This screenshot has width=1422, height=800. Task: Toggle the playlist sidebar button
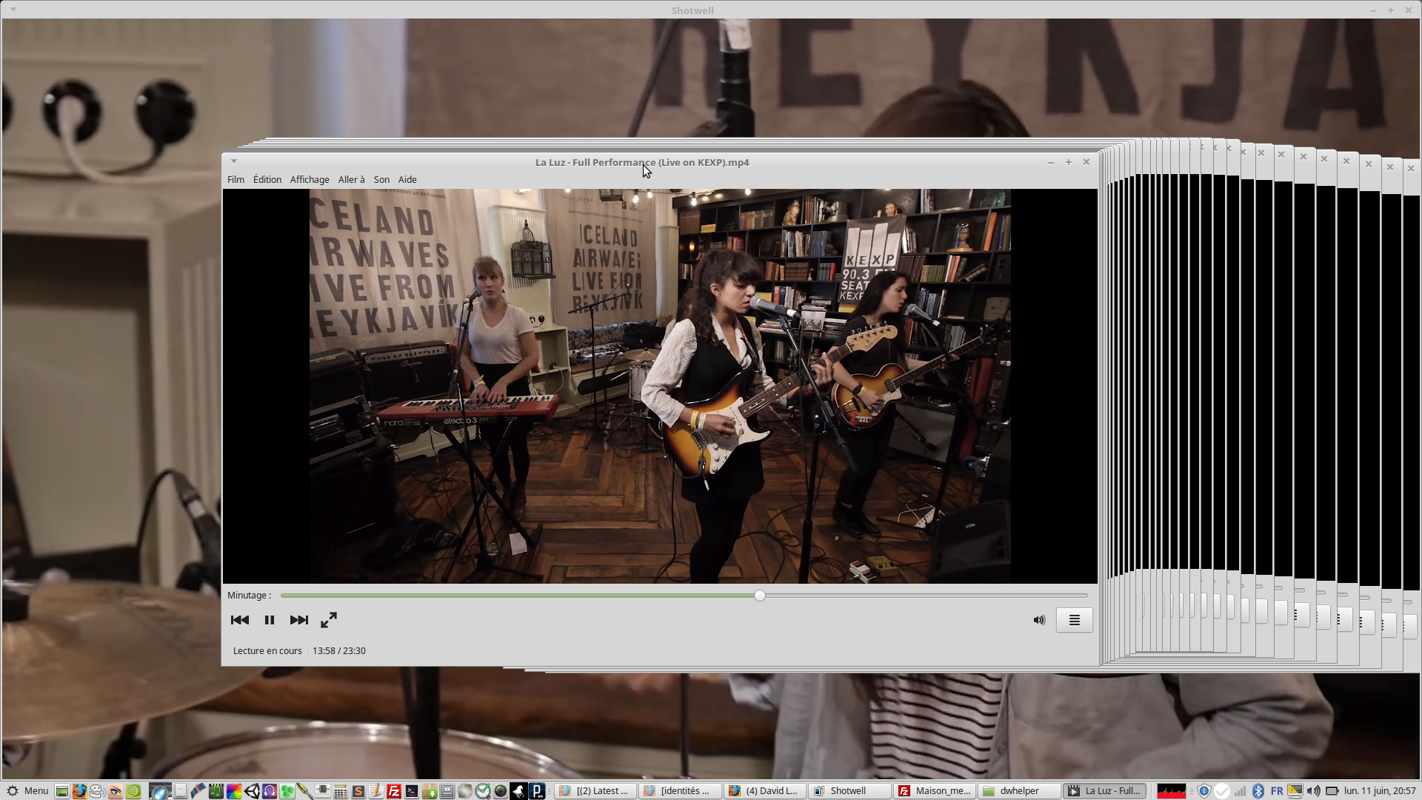pos(1074,620)
